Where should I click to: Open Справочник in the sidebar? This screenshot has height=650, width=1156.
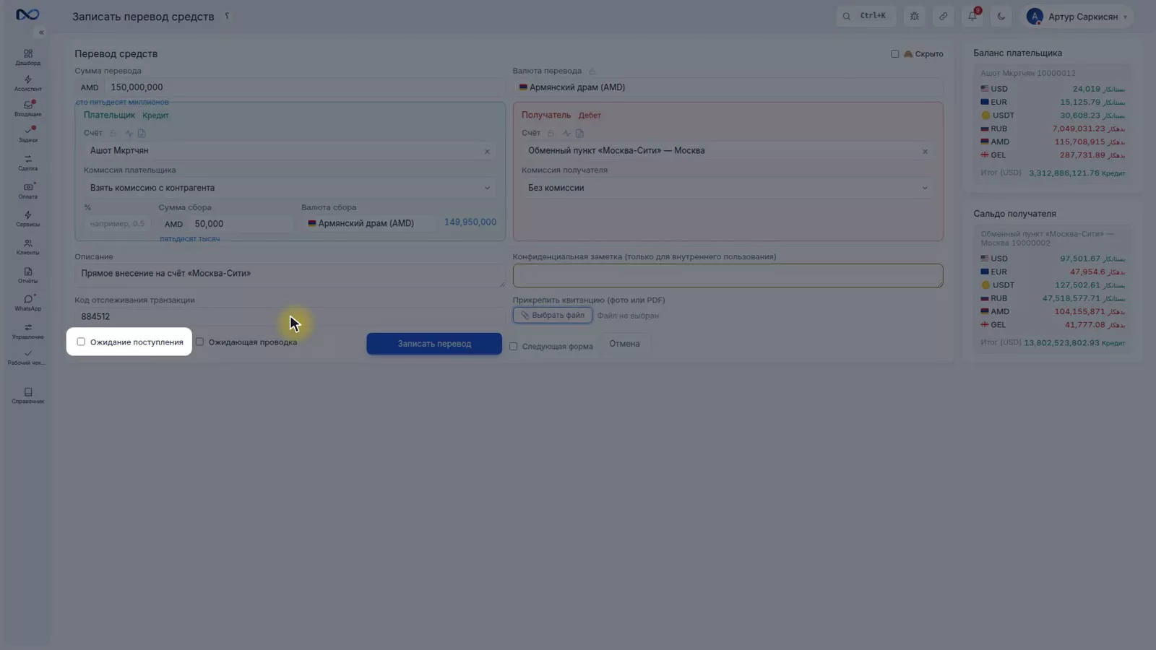click(27, 396)
